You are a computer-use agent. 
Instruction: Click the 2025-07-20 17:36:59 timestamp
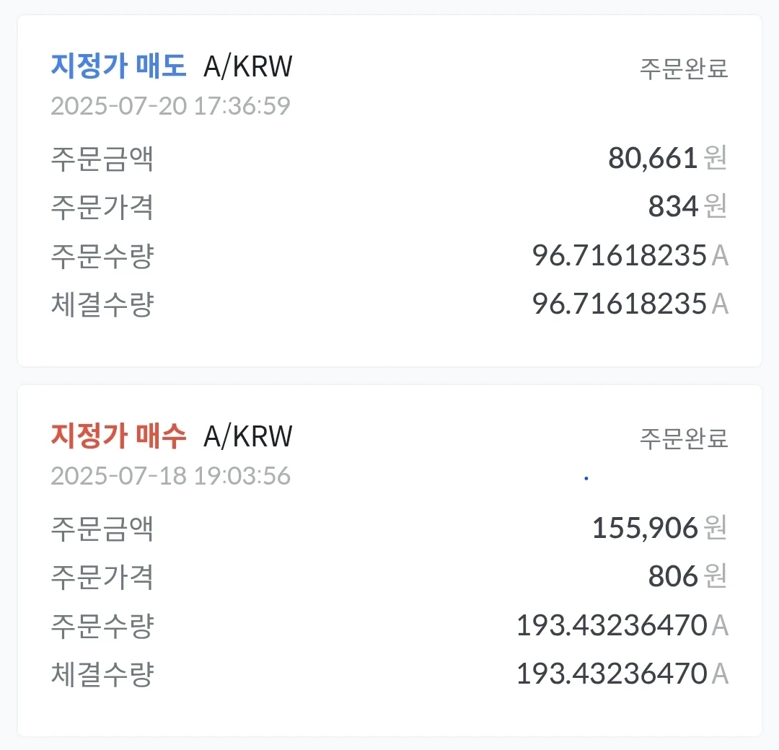[170, 106]
